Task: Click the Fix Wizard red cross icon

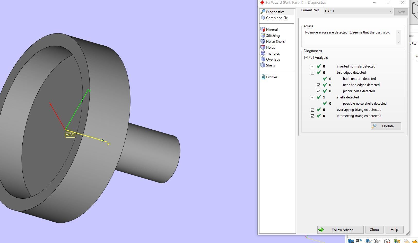Action: click(262, 3)
